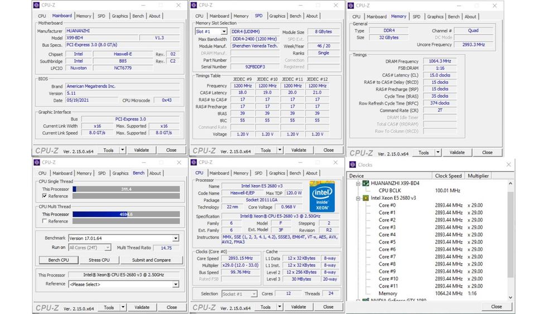Click the Clock Speed column header
This screenshot has width=558, height=314.
pos(449,176)
